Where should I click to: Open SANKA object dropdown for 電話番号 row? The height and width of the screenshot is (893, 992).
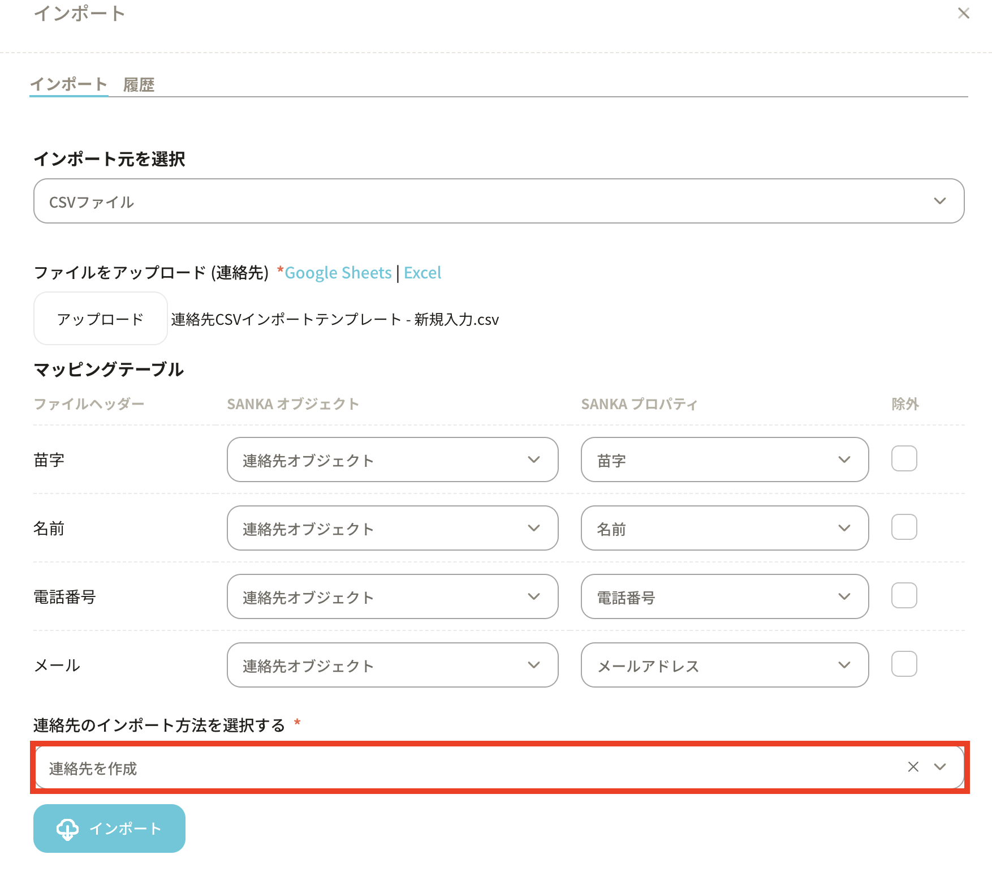point(392,596)
